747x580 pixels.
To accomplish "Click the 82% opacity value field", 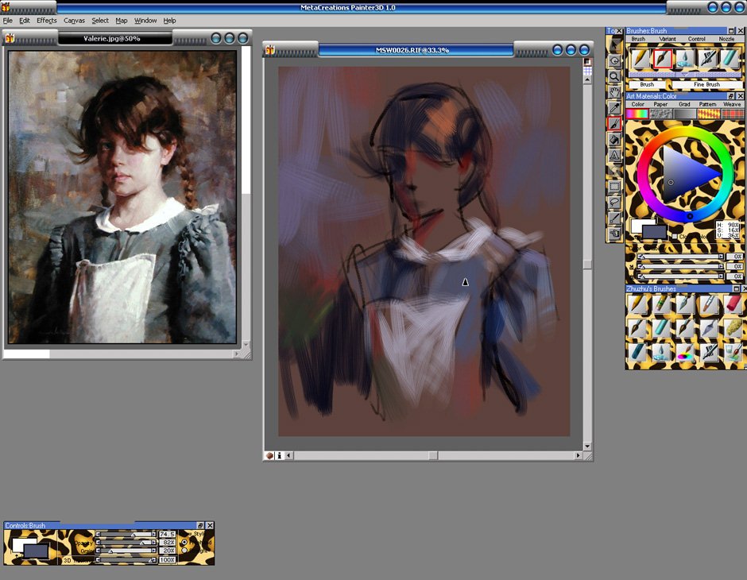I will [167, 543].
